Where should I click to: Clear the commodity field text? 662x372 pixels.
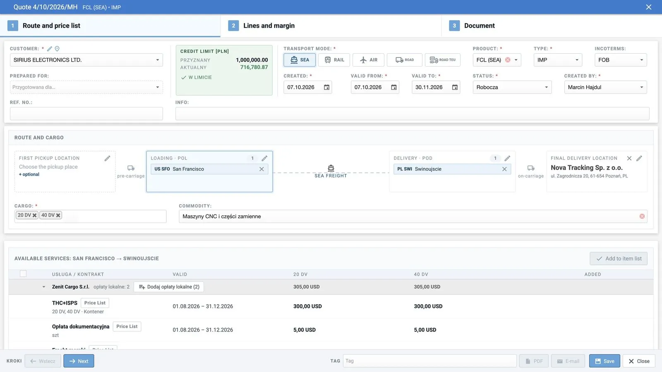[x=642, y=216]
